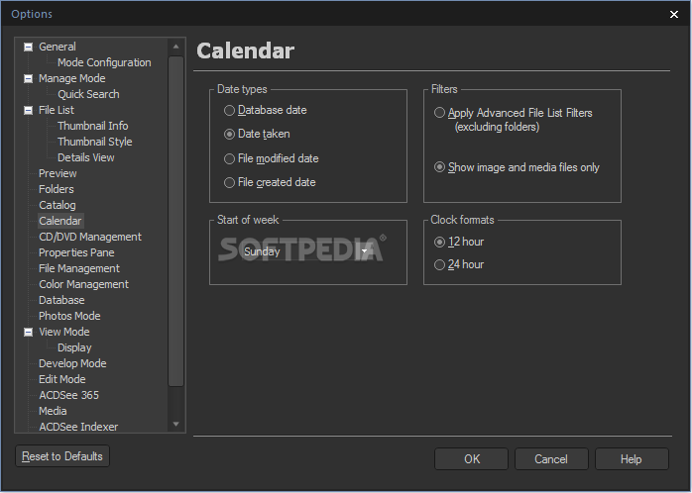Open the Start of week dropdown
Image resolution: width=692 pixels, height=493 pixels.
(366, 251)
